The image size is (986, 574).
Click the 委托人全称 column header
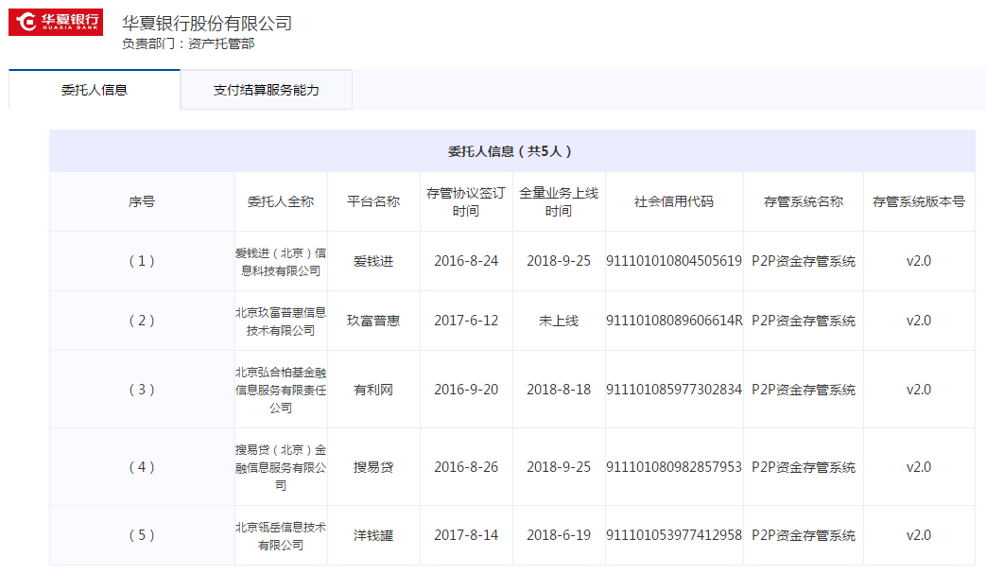pyautogui.click(x=281, y=201)
